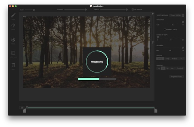Toggle the Live Preview checkbox
The height and width of the screenshot is (127, 194).
133,9
